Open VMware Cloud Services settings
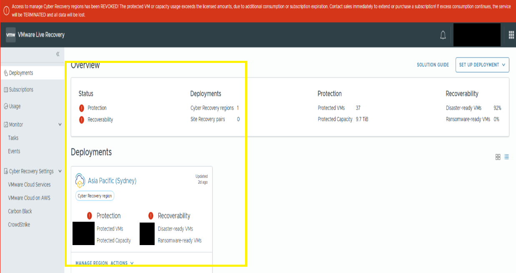Image resolution: width=516 pixels, height=273 pixels. (29, 185)
